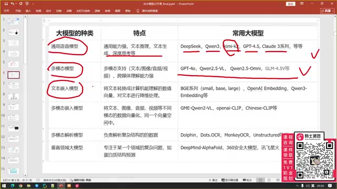Click the 常用大模型 column header
The width and height of the screenshot is (337, 189).
(248, 33)
